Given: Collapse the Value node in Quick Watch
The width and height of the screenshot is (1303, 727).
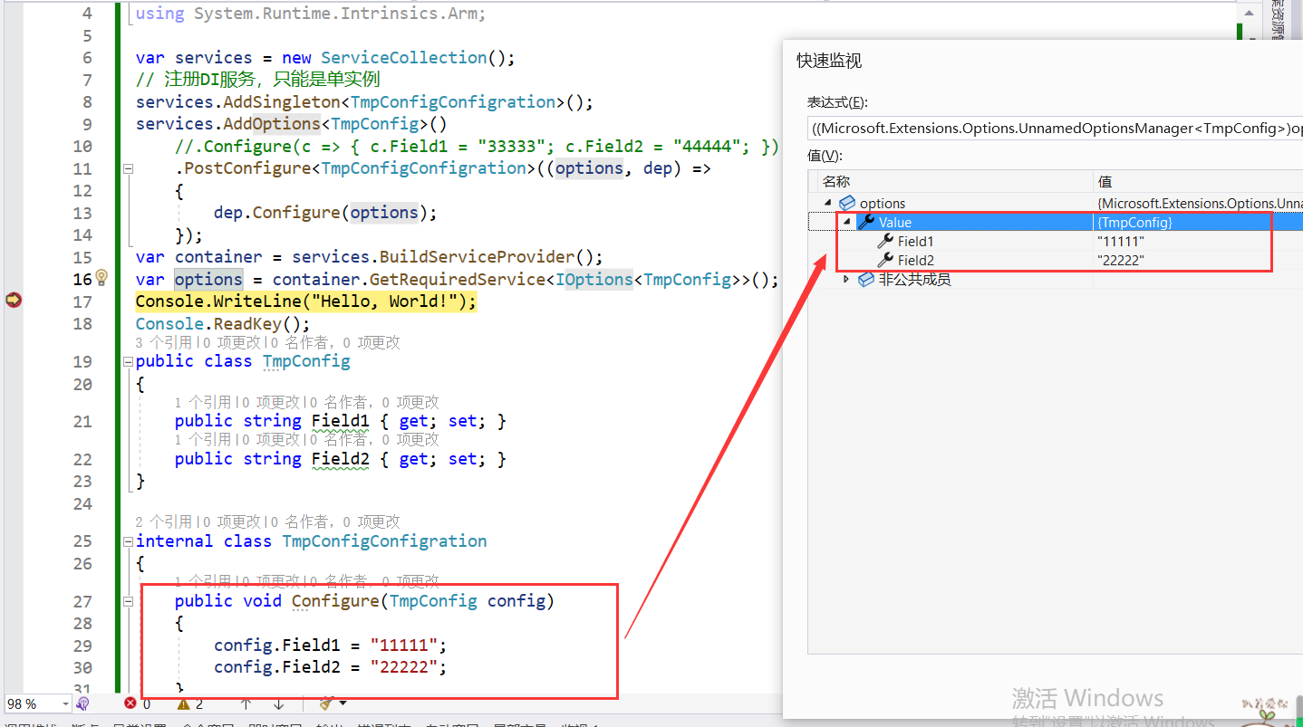Looking at the screenshot, I should point(847,222).
